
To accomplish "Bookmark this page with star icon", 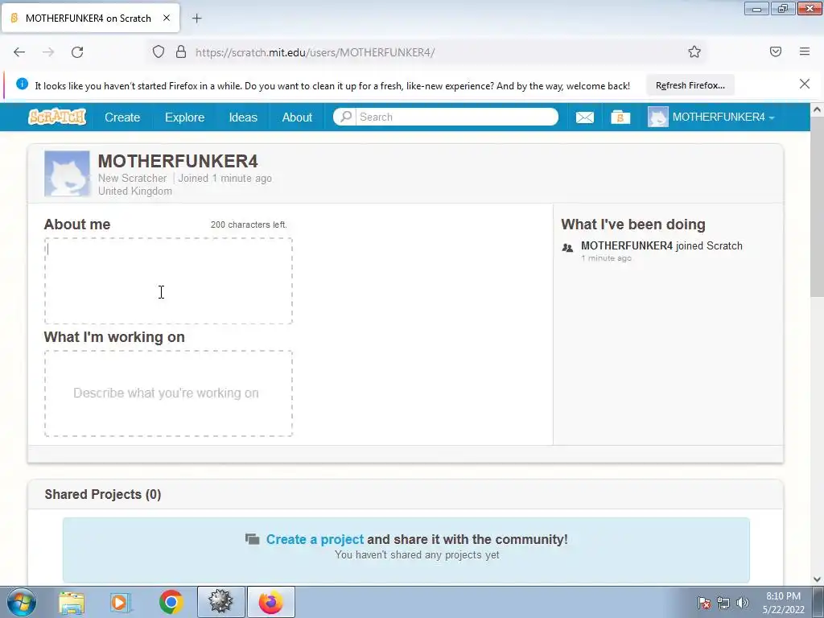I will [x=694, y=51].
